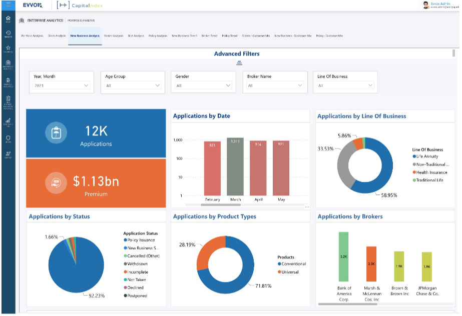This screenshot has height=316, width=462.
Task: Click the Evvox Admin profile avatar
Action: click(426, 5)
